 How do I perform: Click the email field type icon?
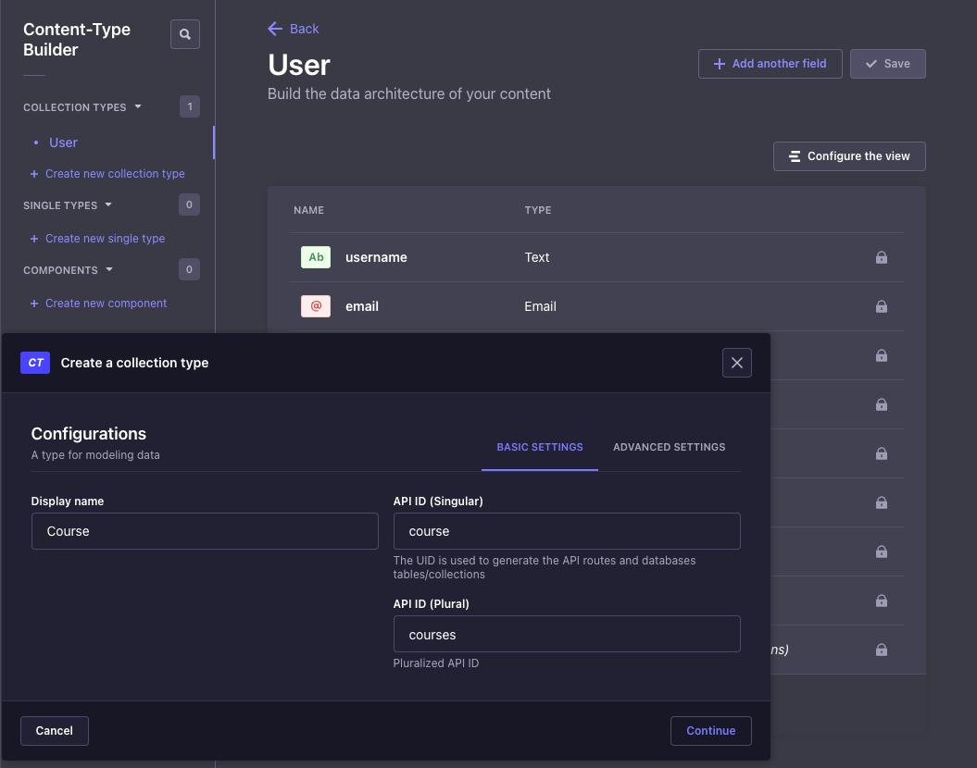coord(316,306)
